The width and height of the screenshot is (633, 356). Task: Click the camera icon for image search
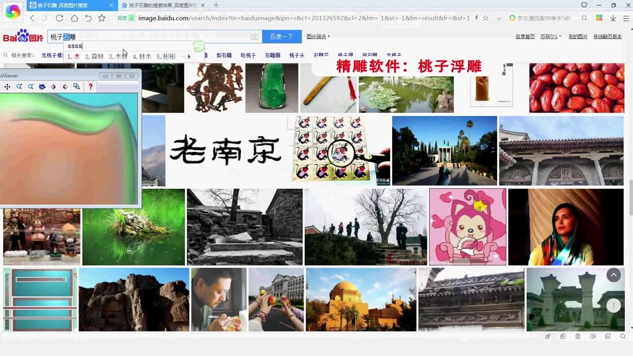(254, 36)
